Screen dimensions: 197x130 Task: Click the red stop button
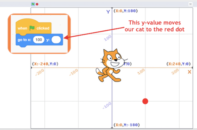pos(37,4)
